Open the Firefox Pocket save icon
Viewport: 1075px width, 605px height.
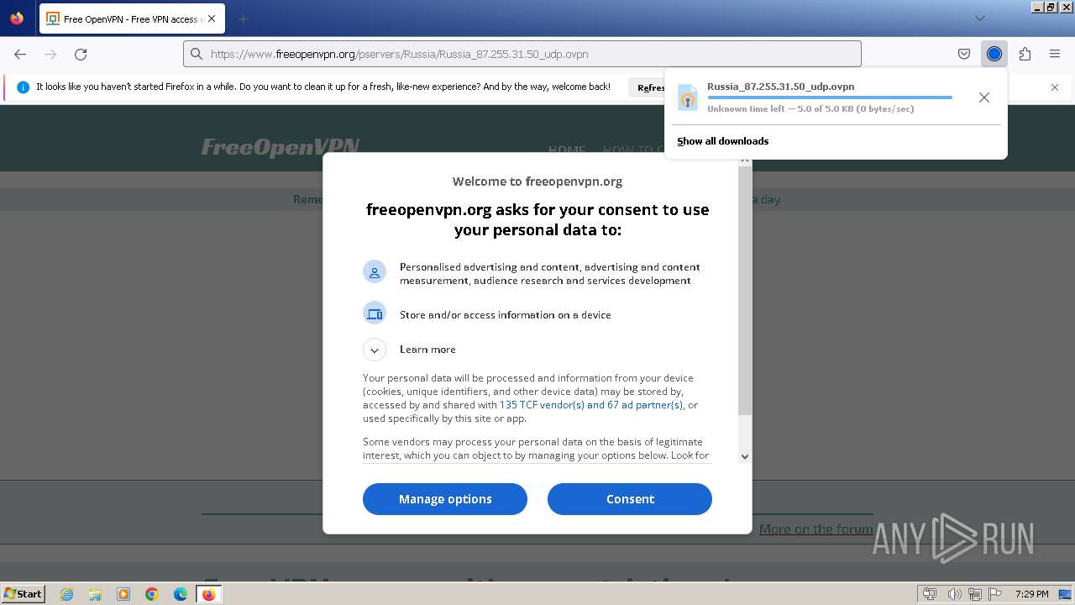(964, 54)
